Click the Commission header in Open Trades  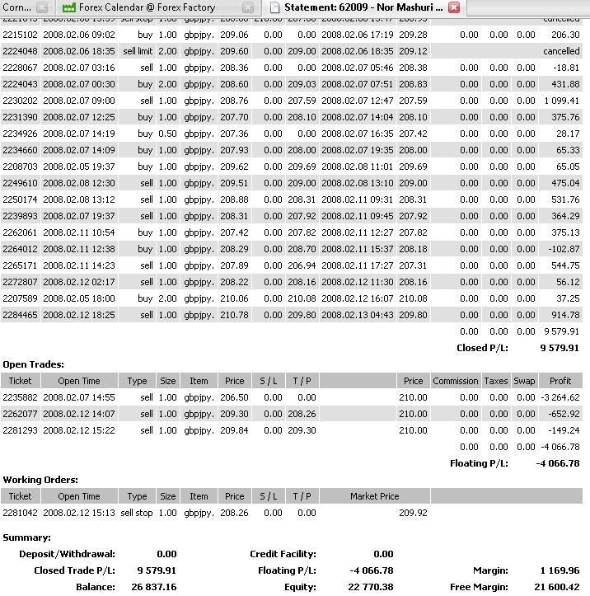(455, 381)
